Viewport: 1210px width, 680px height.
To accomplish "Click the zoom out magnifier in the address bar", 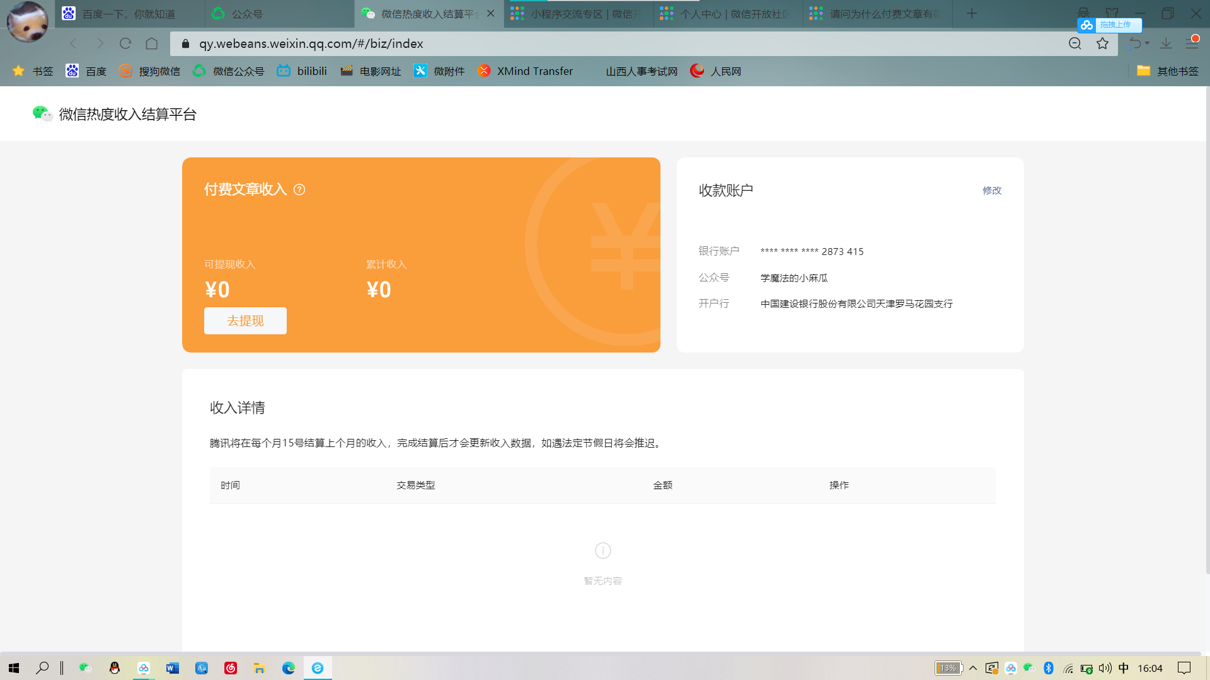I will [1075, 43].
